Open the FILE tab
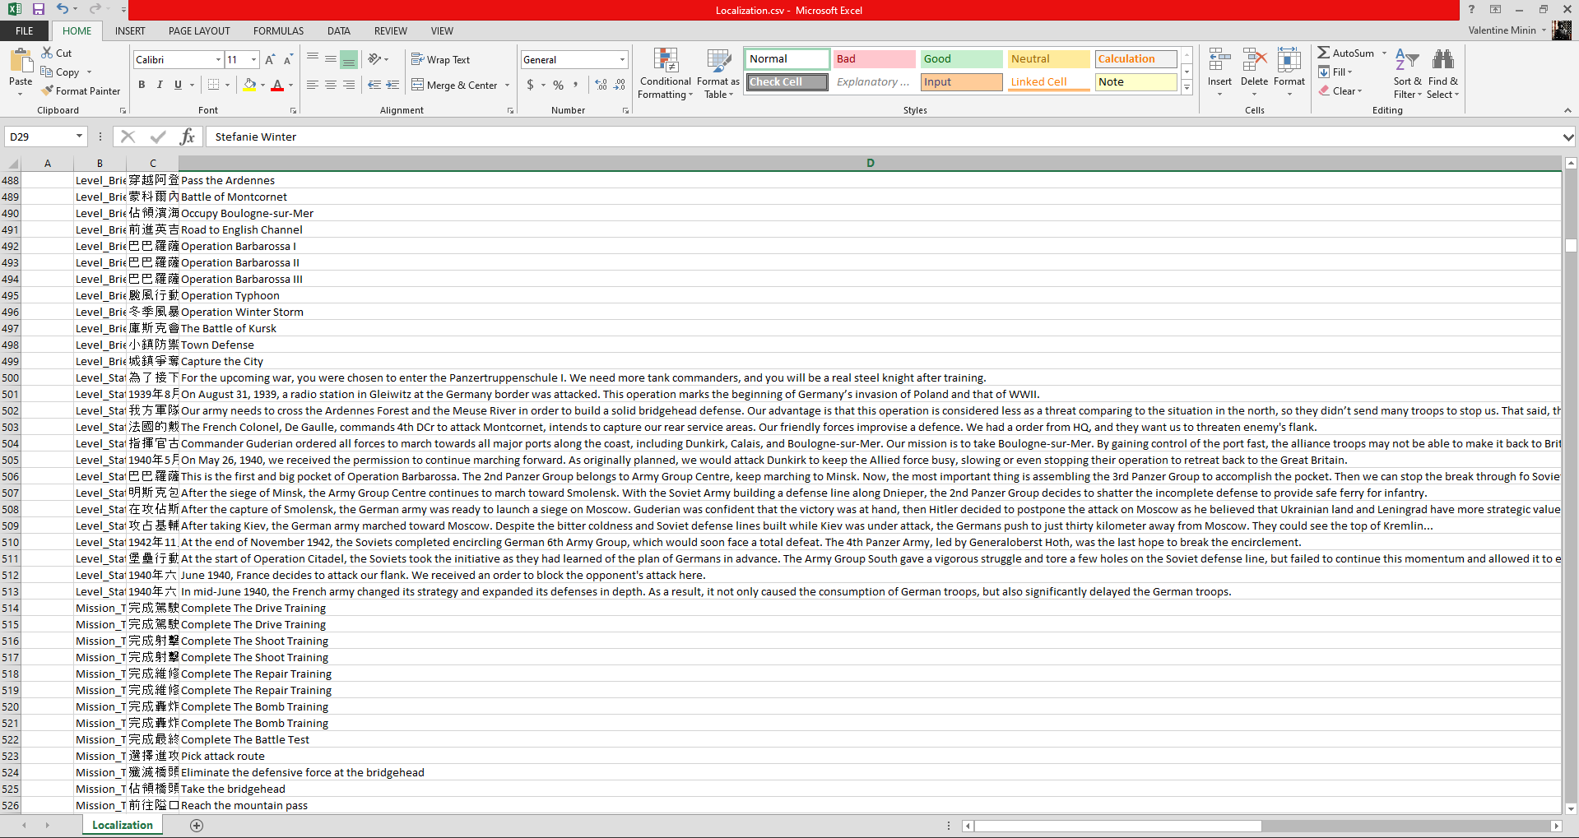Image resolution: width=1579 pixels, height=838 pixels. 25,30
